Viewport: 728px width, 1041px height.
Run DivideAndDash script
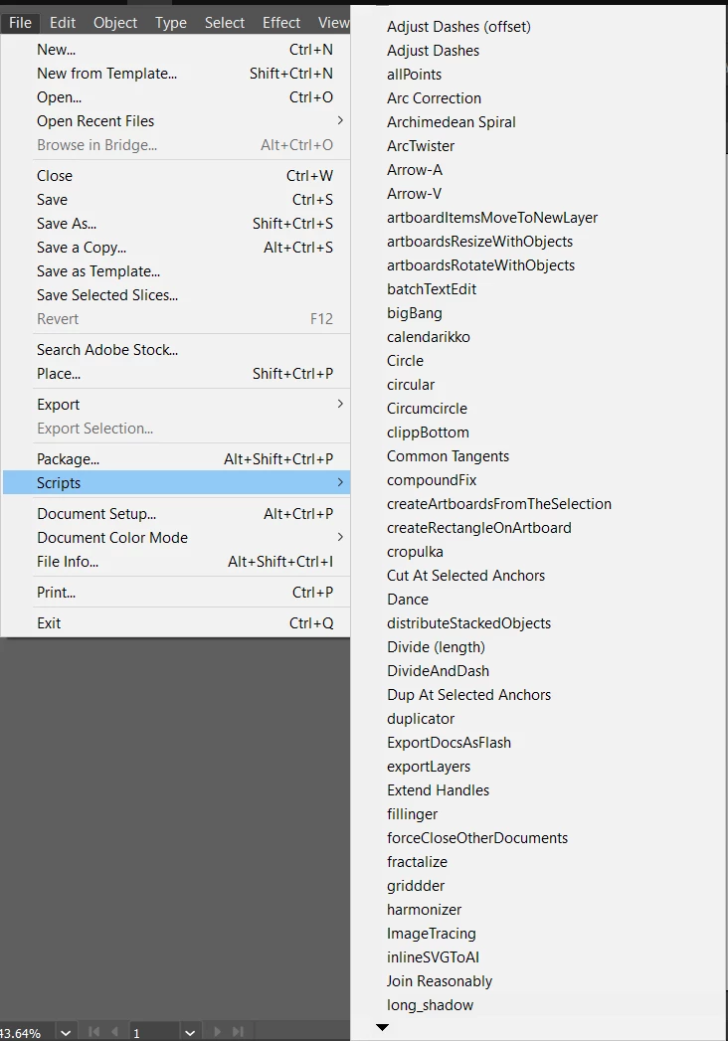pos(438,671)
